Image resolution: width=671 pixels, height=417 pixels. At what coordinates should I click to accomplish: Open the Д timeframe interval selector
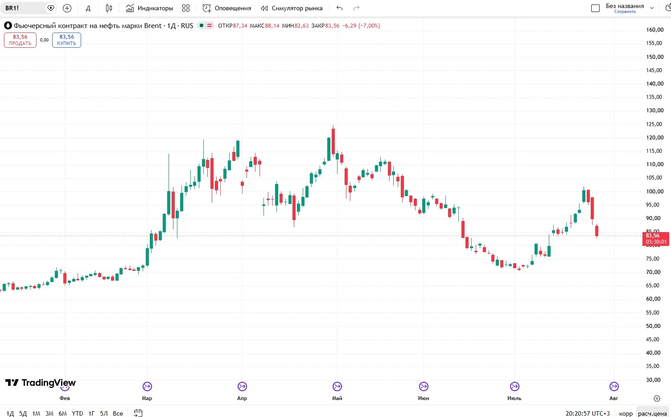(x=88, y=8)
